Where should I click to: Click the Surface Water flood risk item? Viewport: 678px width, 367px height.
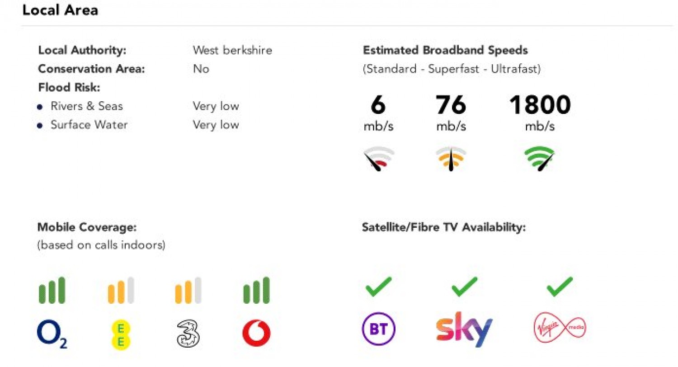point(89,125)
